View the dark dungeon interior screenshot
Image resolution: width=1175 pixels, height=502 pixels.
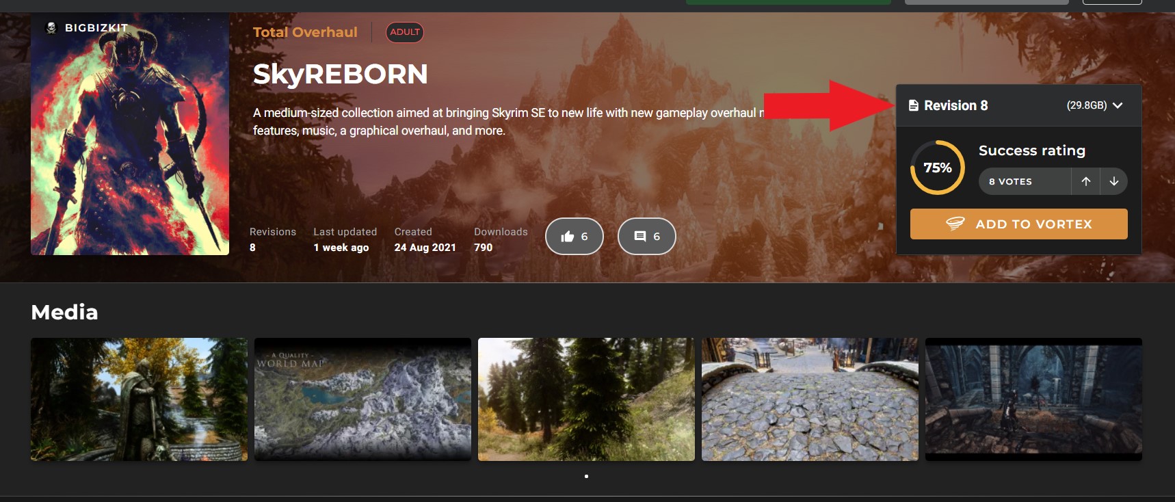tap(1033, 399)
